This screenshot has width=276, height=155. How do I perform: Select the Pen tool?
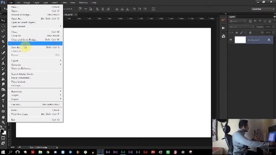(x=3, y=96)
